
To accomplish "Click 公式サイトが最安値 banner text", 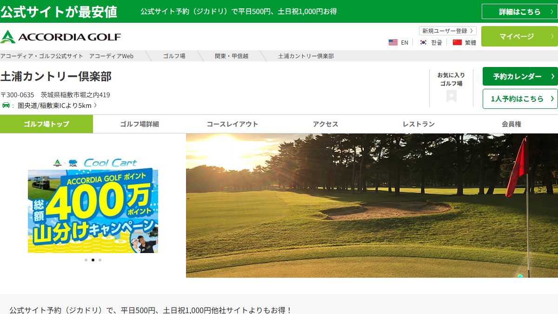I will tap(59, 12).
